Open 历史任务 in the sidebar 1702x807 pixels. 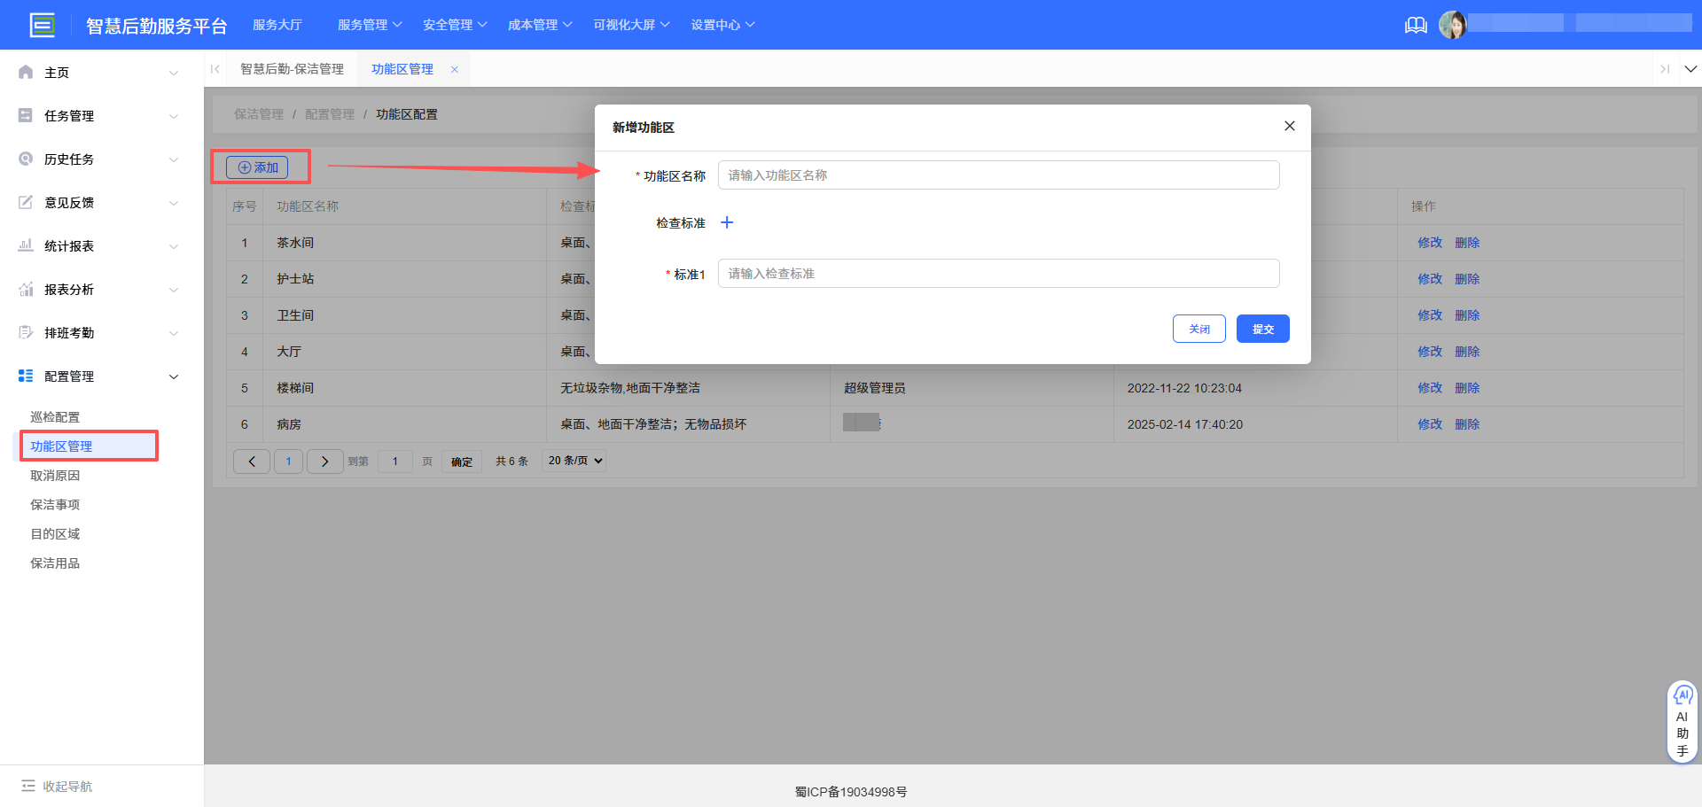point(69,159)
